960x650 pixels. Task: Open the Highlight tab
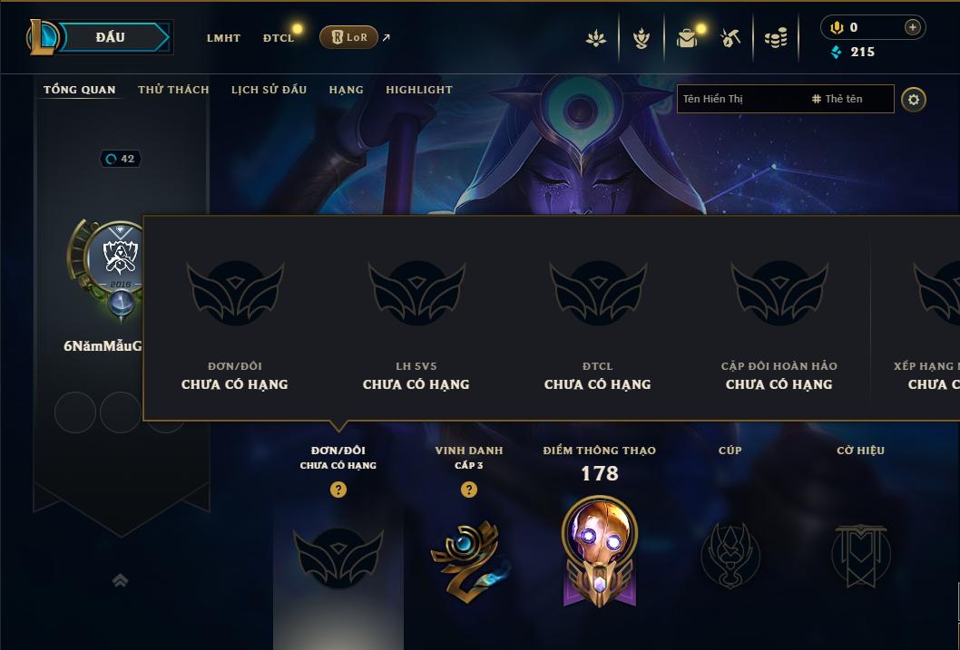[419, 89]
